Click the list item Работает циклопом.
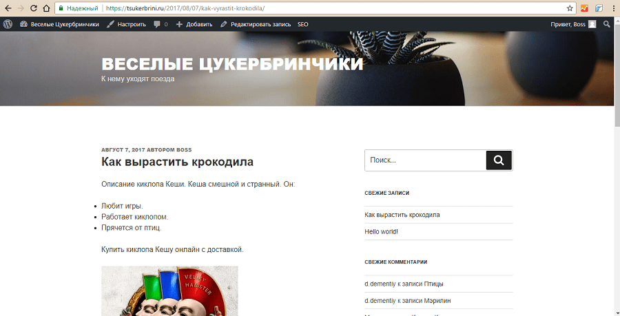The image size is (620, 316). pos(134,217)
